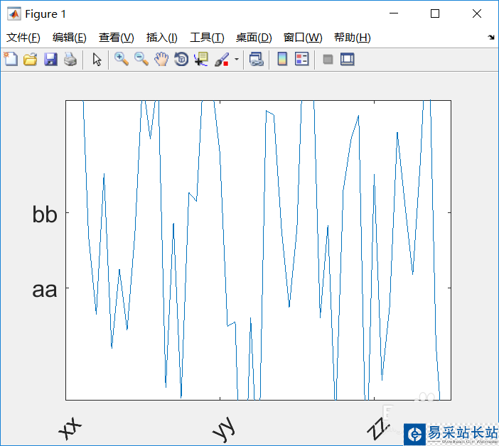Open file with the folder icon
499x446 pixels.
[x=31, y=59]
